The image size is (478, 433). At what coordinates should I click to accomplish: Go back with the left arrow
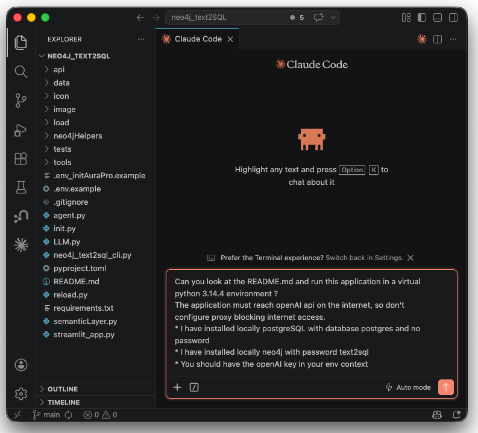tap(140, 17)
